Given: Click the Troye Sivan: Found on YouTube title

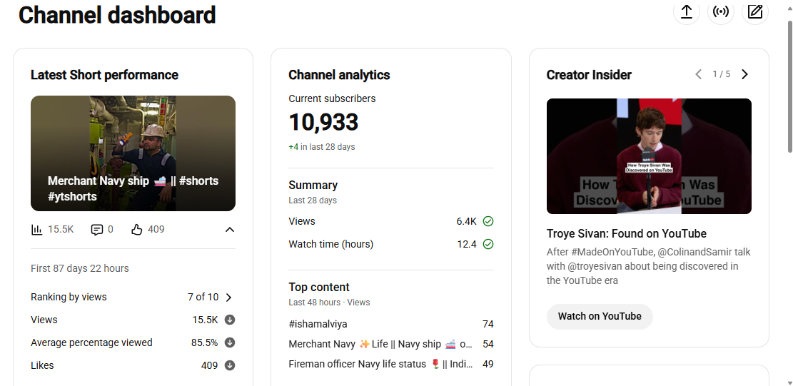Looking at the screenshot, I should click(x=627, y=233).
